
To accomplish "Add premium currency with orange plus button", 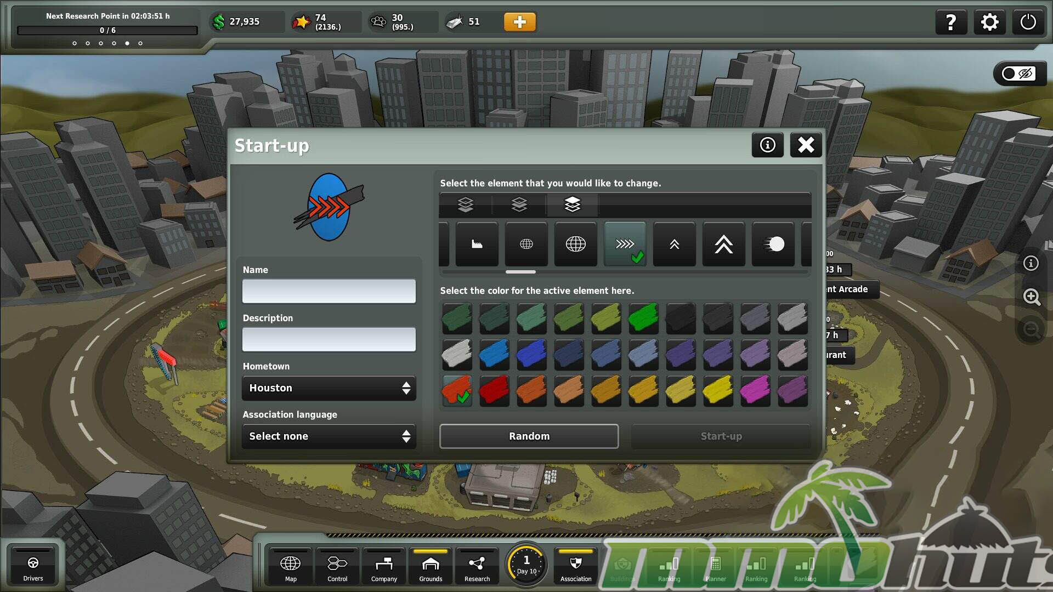I will [519, 22].
